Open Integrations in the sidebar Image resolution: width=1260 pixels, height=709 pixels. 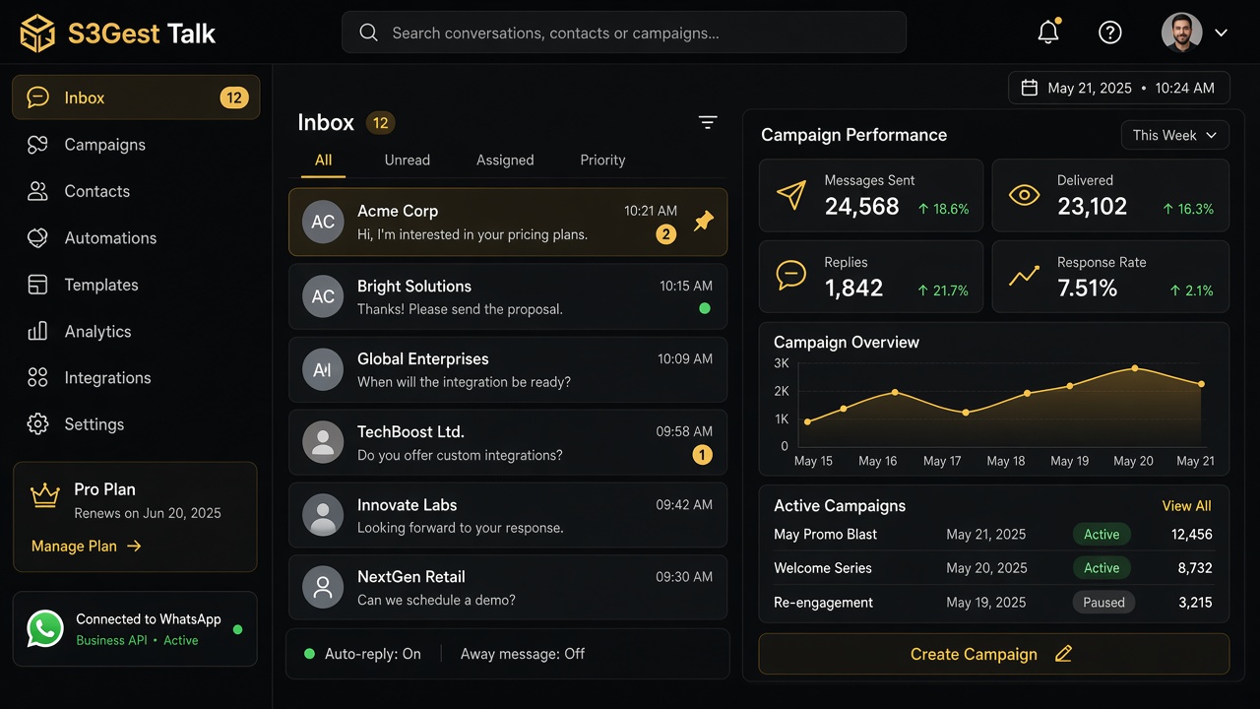pos(136,378)
